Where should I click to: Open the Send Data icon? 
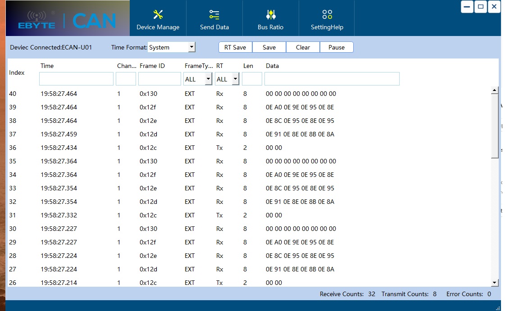coord(214,14)
